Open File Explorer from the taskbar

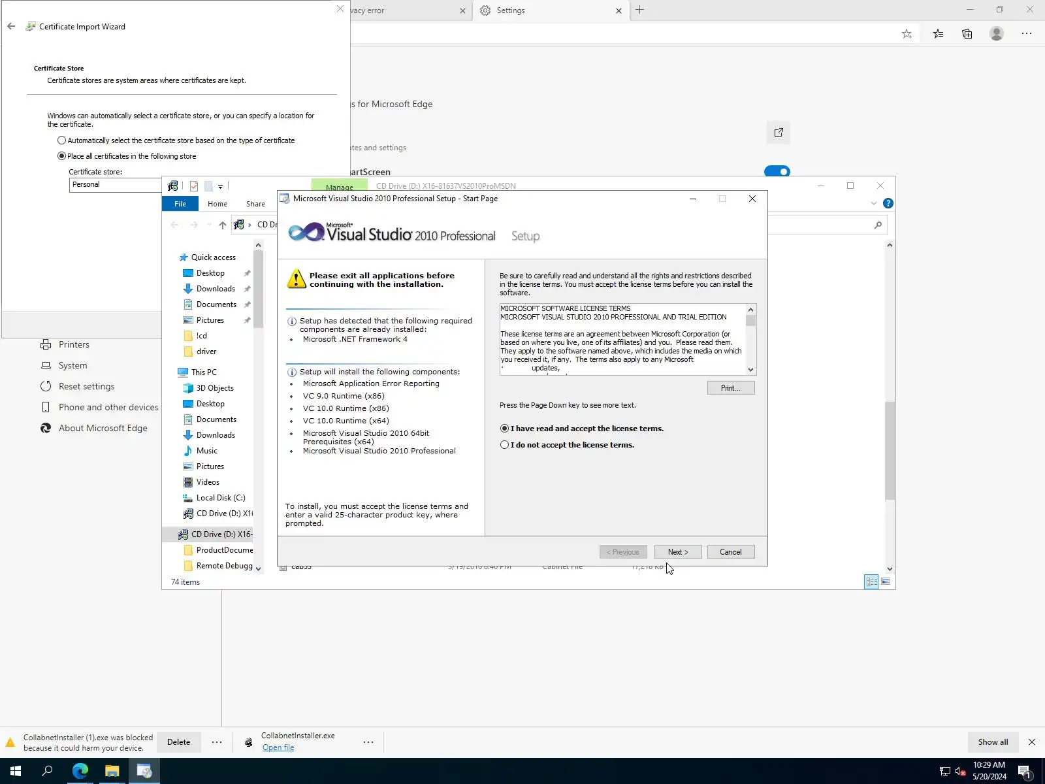(112, 771)
